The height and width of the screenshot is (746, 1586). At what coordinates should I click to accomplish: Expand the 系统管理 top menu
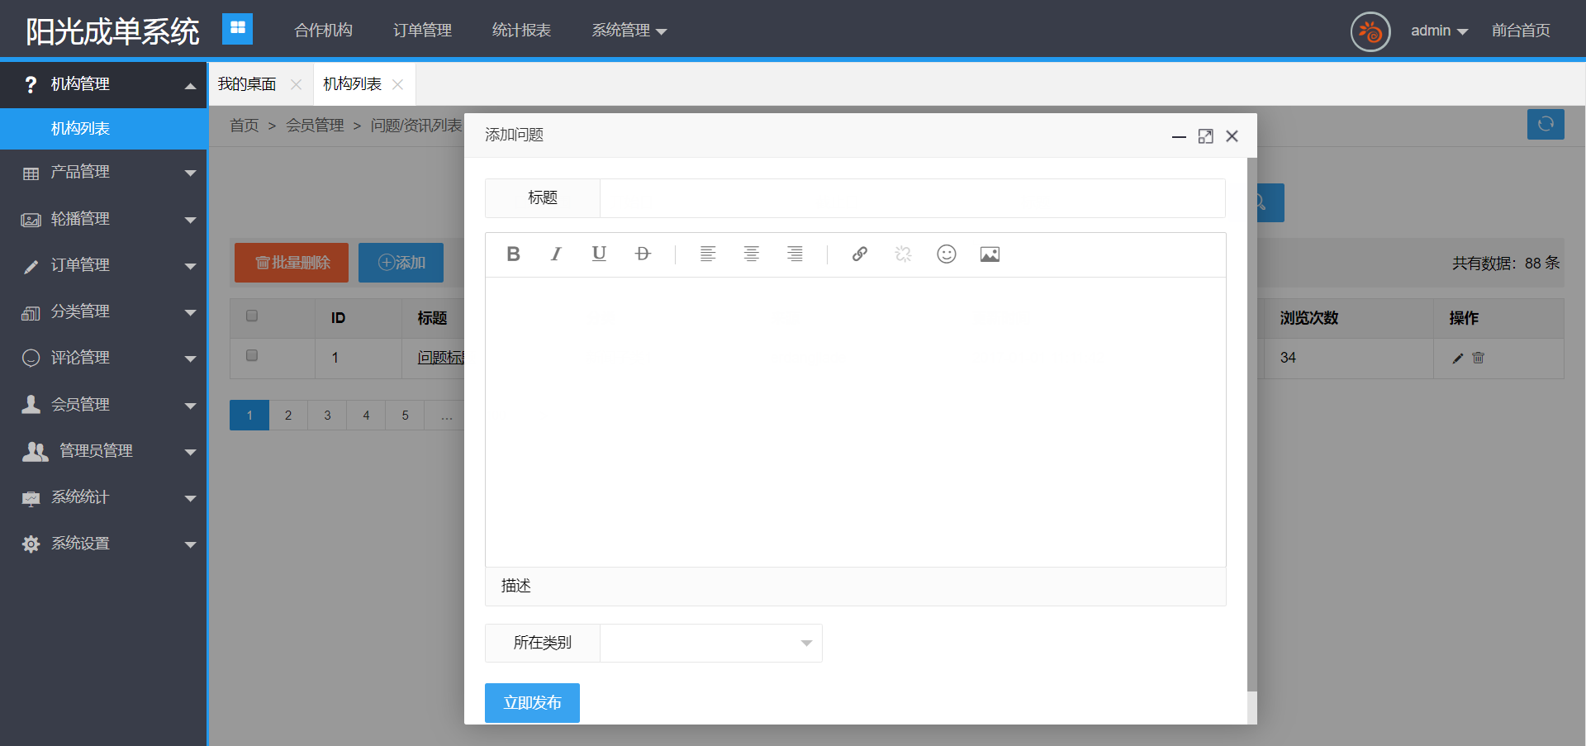click(x=628, y=31)
